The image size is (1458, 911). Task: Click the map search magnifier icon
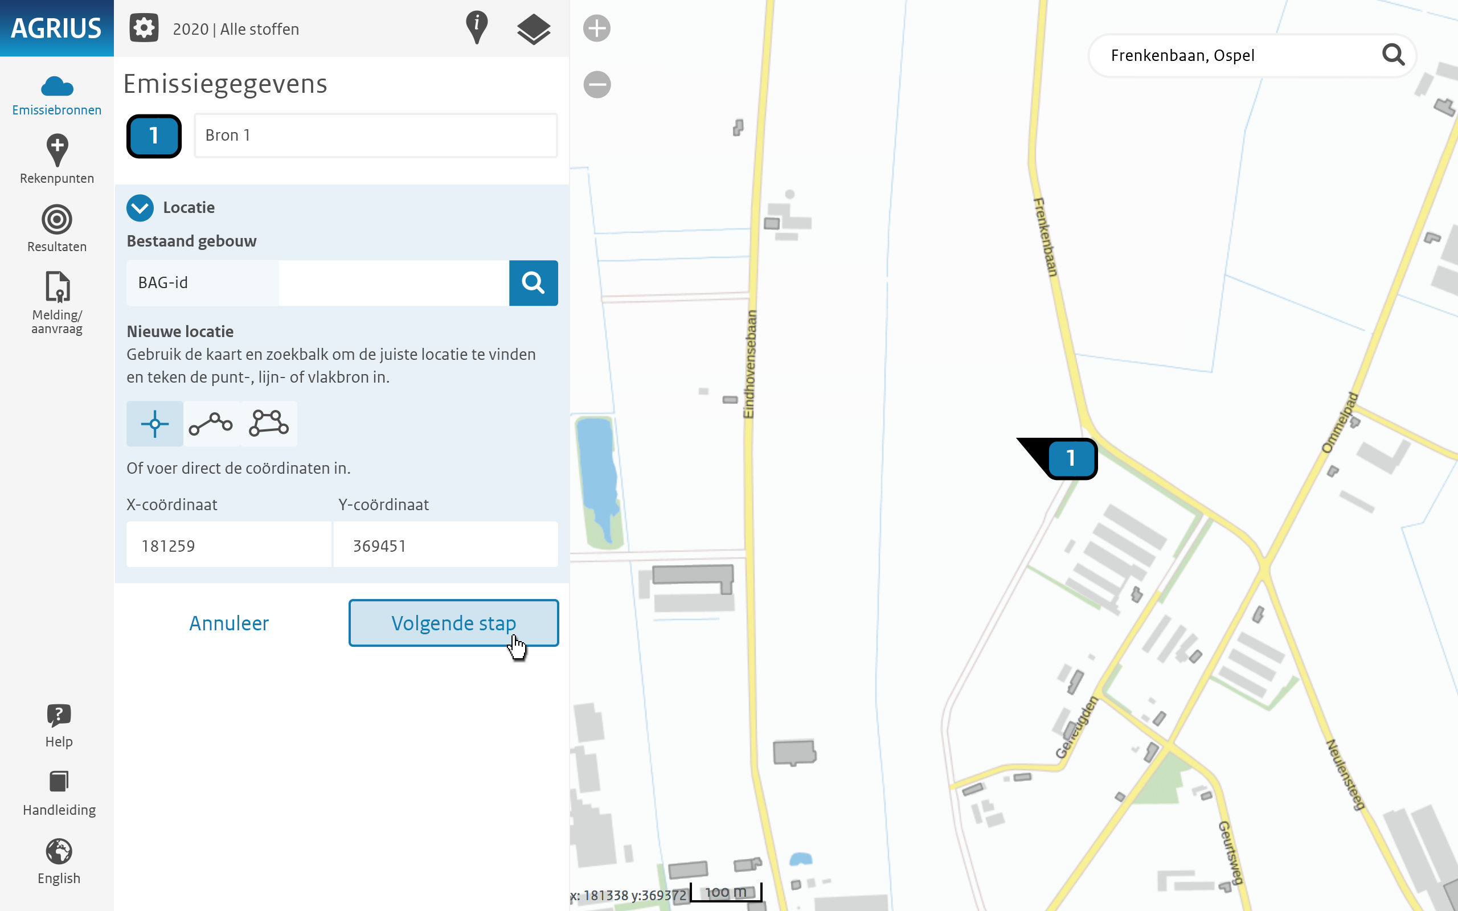click(x=1394, y=55)
